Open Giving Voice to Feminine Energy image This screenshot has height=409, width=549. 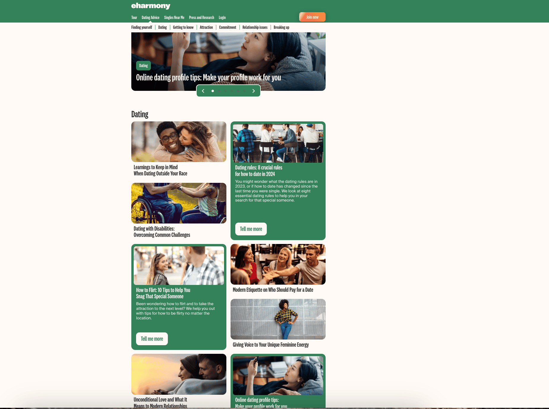tap(278, 319)
